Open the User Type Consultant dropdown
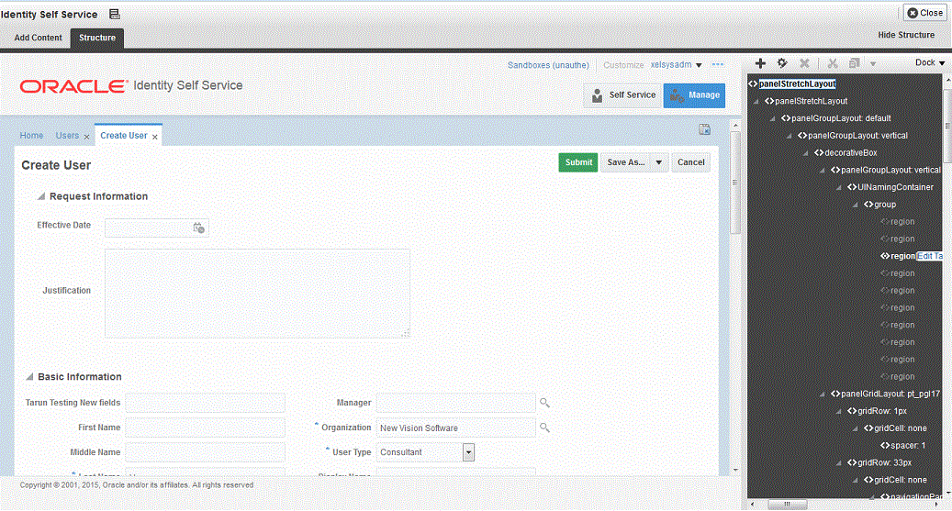Viewport: 952px width, 511px height. point(468,452)
